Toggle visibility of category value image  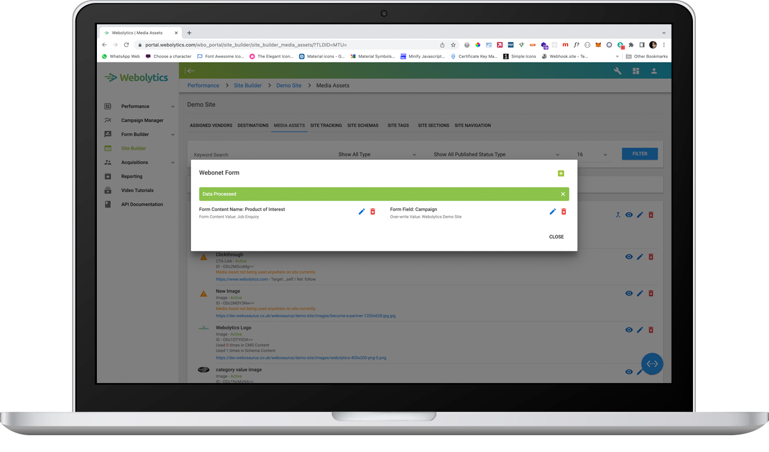tap(629, 371)
